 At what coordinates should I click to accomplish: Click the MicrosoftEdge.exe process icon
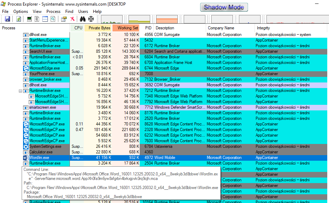tap(25, 68)
